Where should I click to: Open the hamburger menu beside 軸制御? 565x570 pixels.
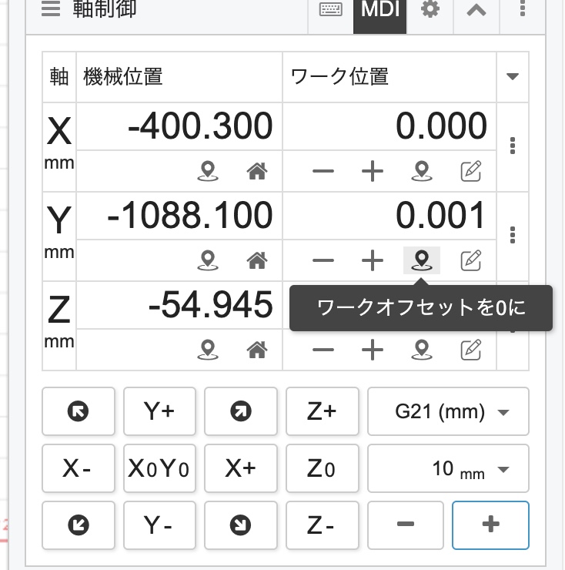click(51, 8)
